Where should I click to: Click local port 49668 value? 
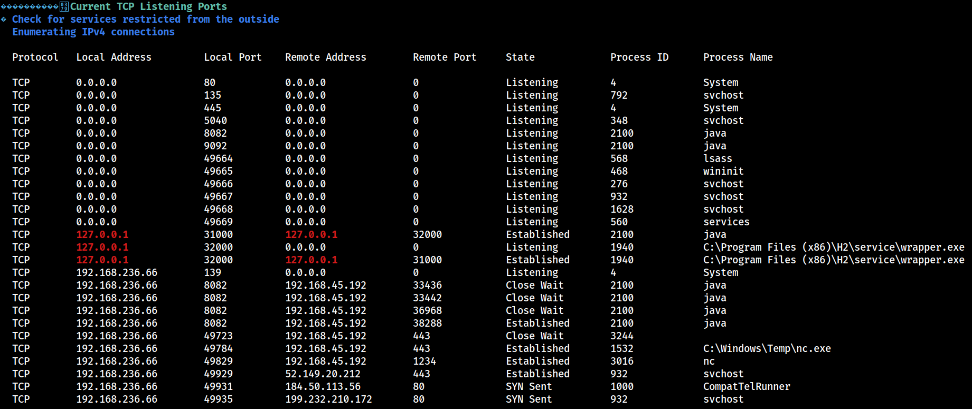click(219, 209)
